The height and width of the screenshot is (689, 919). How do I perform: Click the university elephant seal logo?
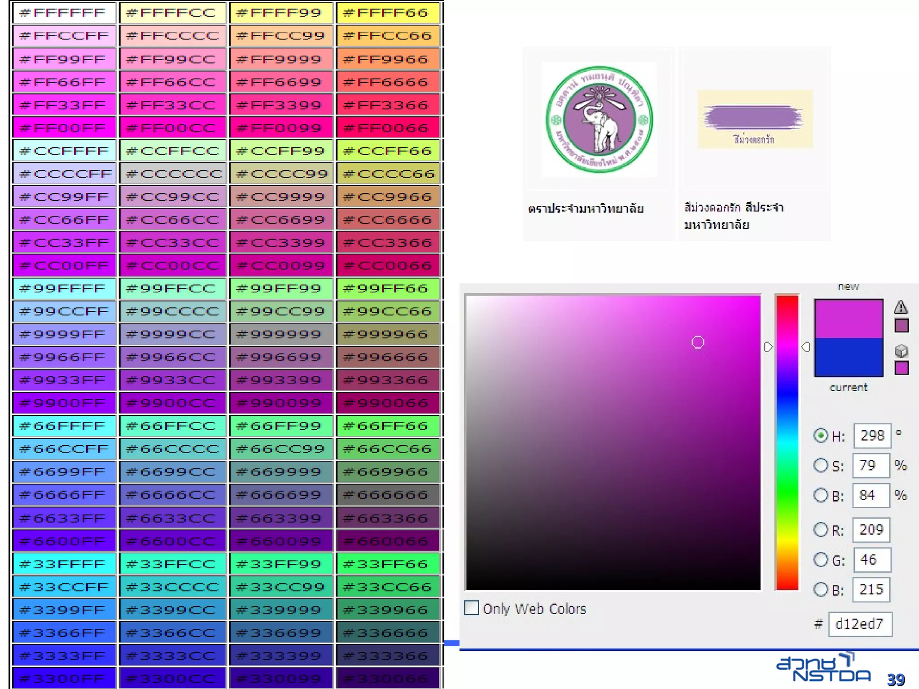600,119
